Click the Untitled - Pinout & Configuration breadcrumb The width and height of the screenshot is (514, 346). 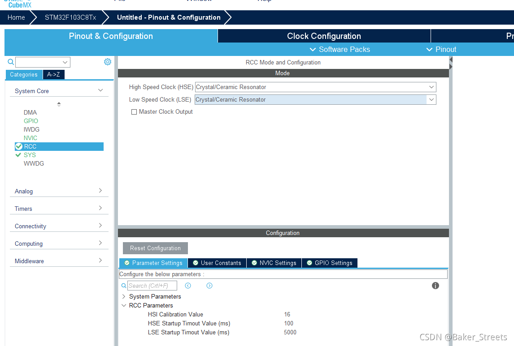point(169,17)
